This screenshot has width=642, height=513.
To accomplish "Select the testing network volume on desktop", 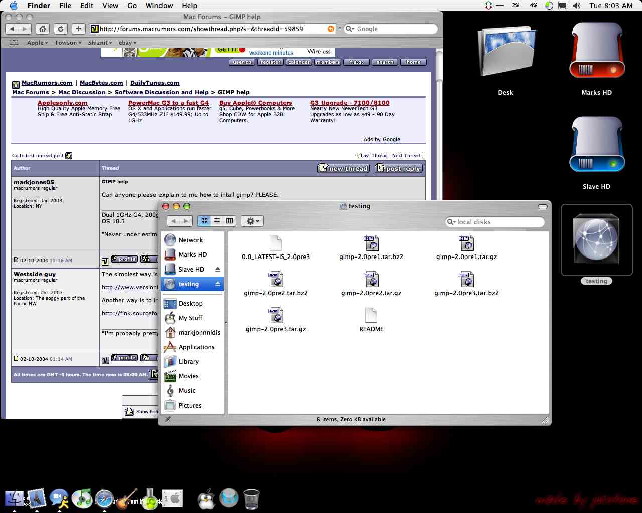I will pyautogui.click(x=597, y=239).
